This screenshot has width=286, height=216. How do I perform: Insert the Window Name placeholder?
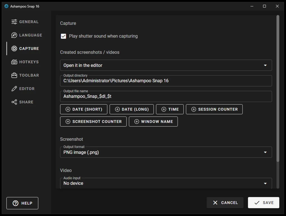tap(153, 122)
